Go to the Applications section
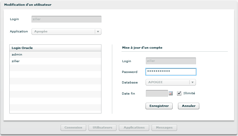 [134, 128]
